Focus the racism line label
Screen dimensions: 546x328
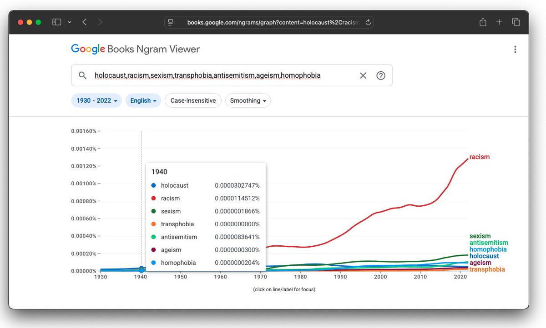[480, 157]
